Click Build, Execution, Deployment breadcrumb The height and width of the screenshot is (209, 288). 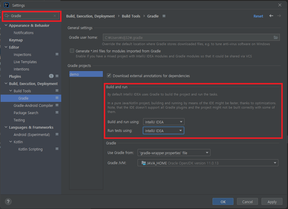(90, 16)
